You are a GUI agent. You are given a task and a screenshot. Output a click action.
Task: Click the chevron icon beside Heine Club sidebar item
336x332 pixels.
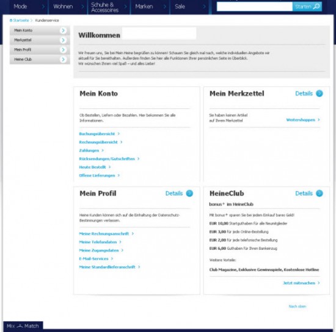pyautogui.click(x=63, y=59)
